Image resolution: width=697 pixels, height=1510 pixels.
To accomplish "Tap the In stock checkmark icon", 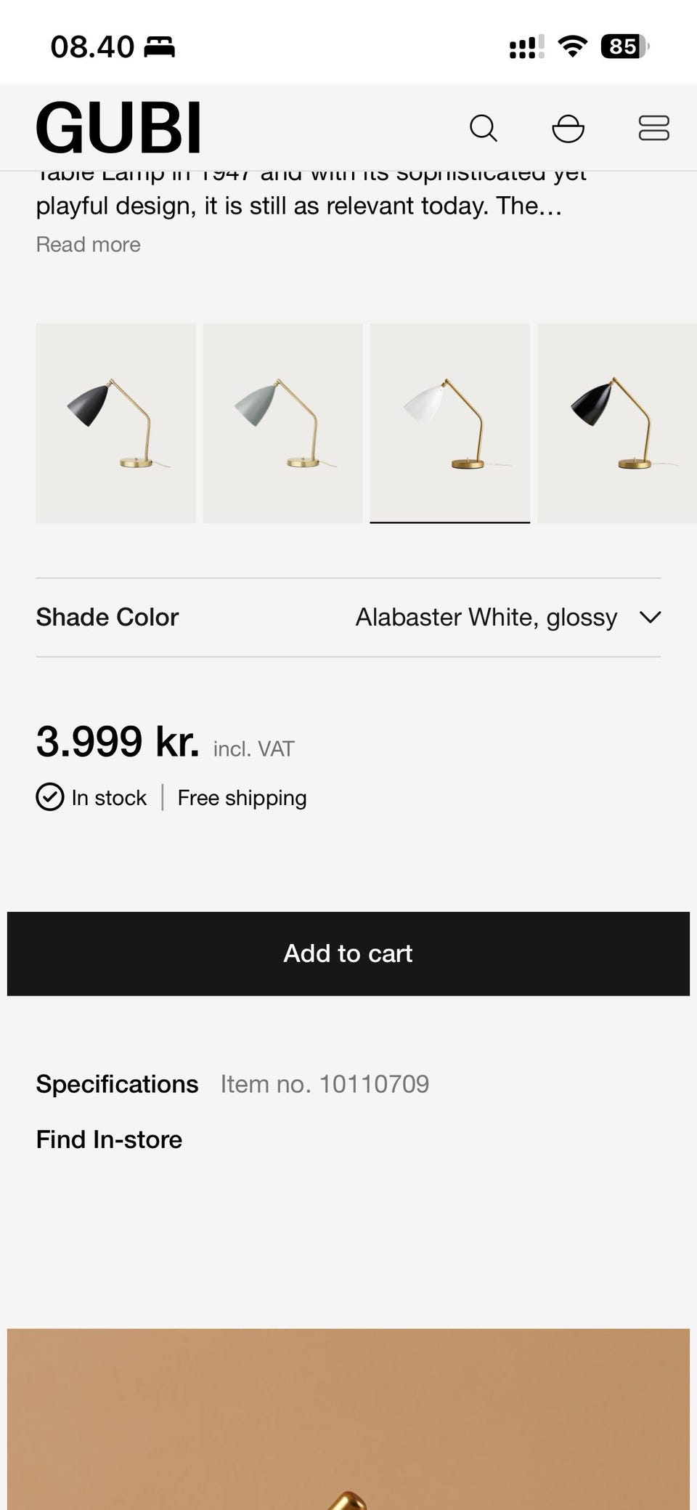I will (50, 797).
